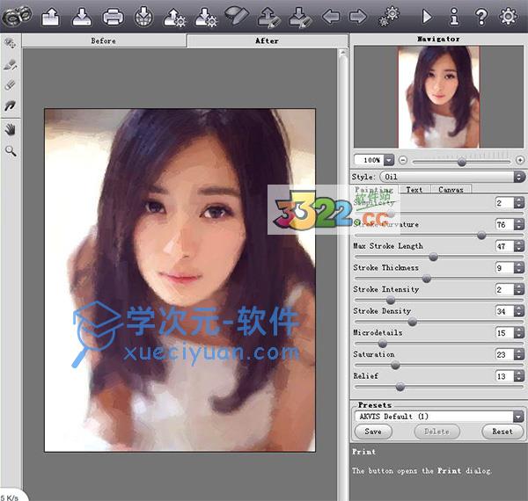The height and width of the screenshot is (501, 528).
Task: Open help with the question mark icon
Action: tap(481, 17)
